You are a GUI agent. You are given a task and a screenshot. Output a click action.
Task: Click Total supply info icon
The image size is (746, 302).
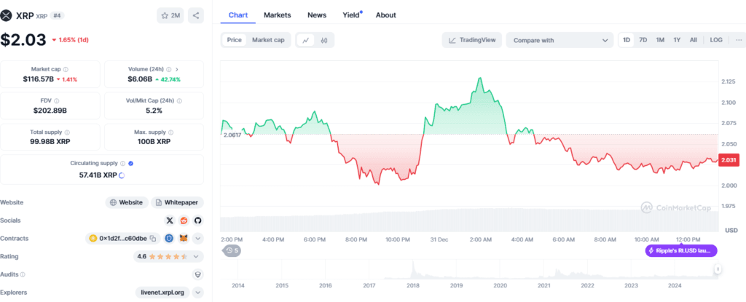67,132
